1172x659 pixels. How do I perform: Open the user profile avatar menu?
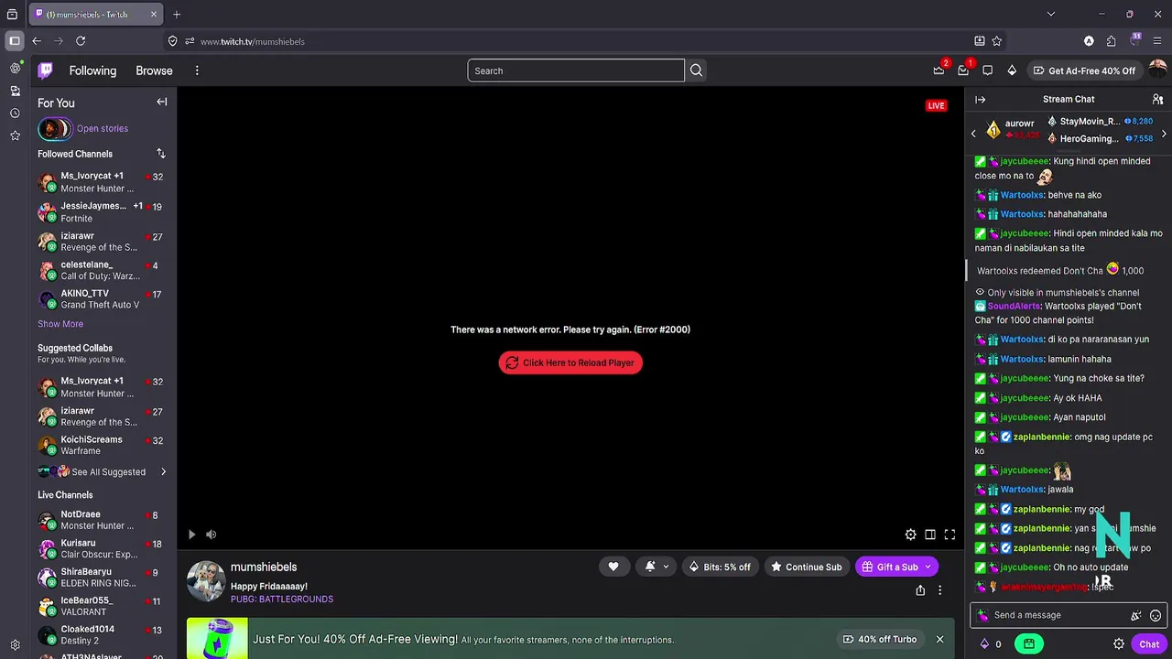pyautogui.click(x=1157, y=70)
